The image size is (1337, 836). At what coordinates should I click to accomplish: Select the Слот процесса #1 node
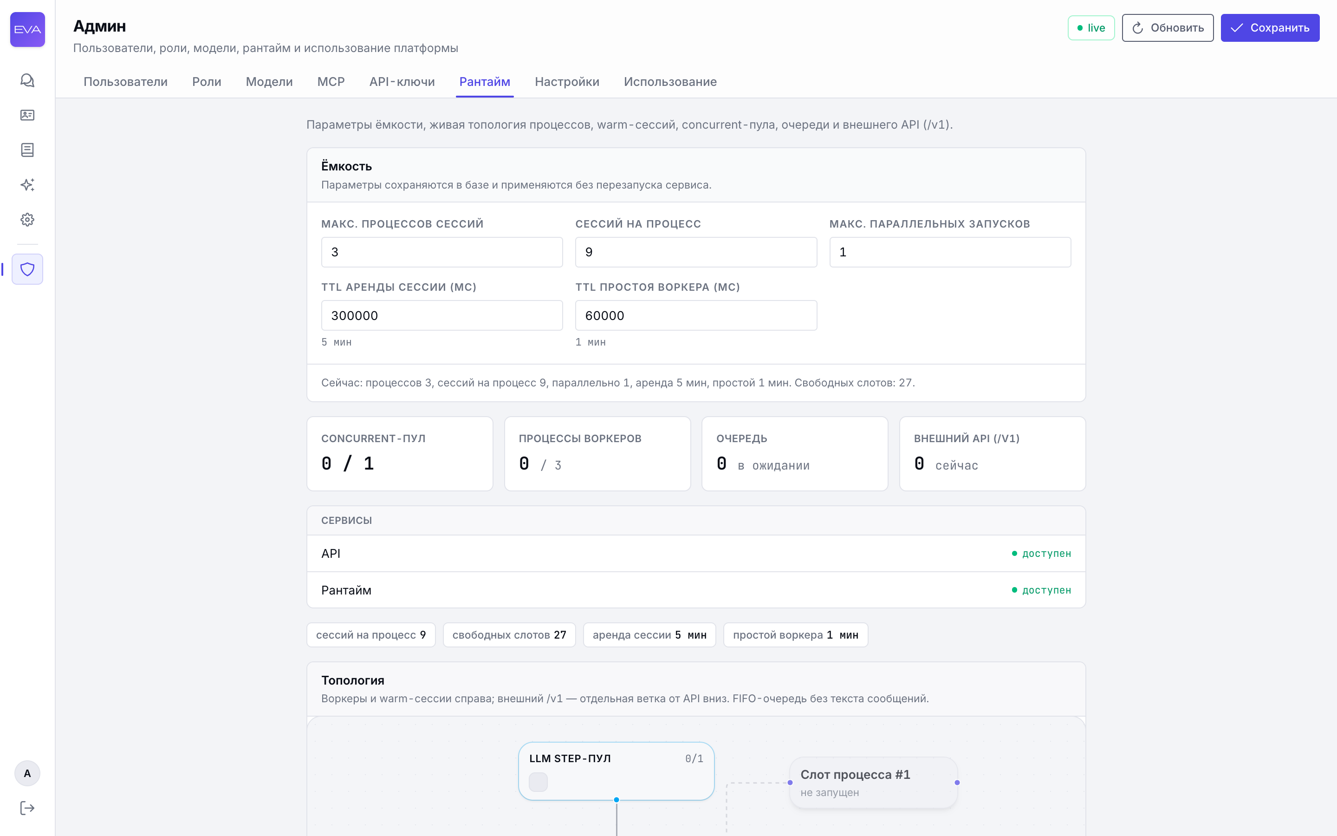[x=874, y=783]
